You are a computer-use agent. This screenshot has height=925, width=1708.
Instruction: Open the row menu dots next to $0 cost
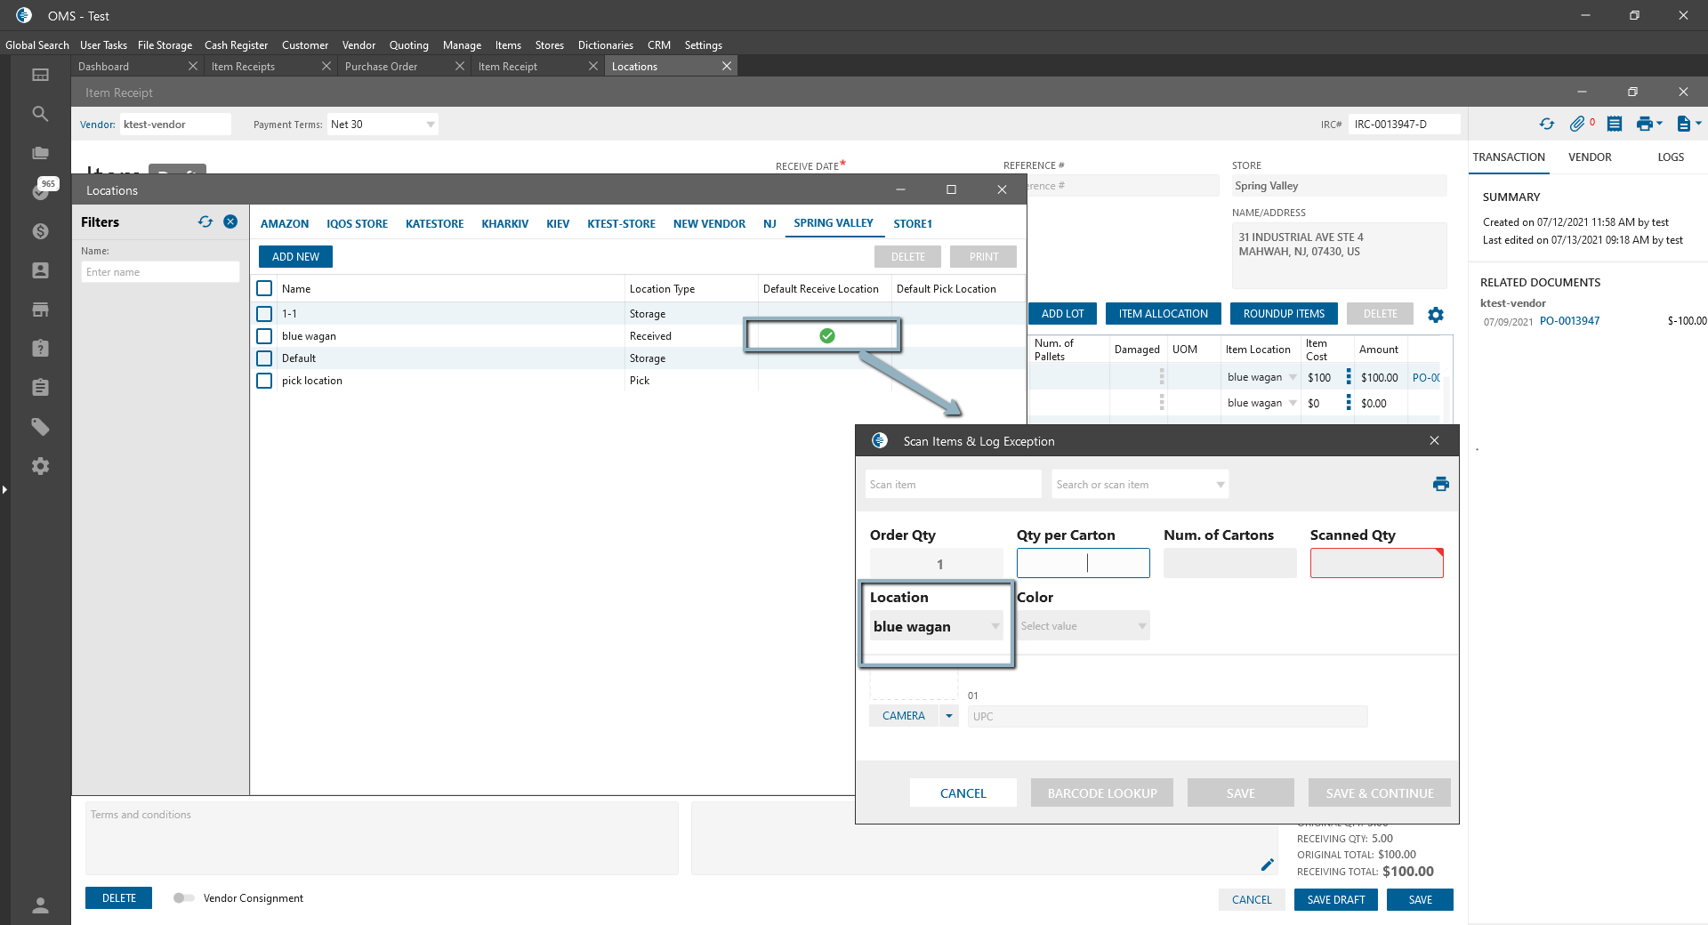(x=1349, y=403)
